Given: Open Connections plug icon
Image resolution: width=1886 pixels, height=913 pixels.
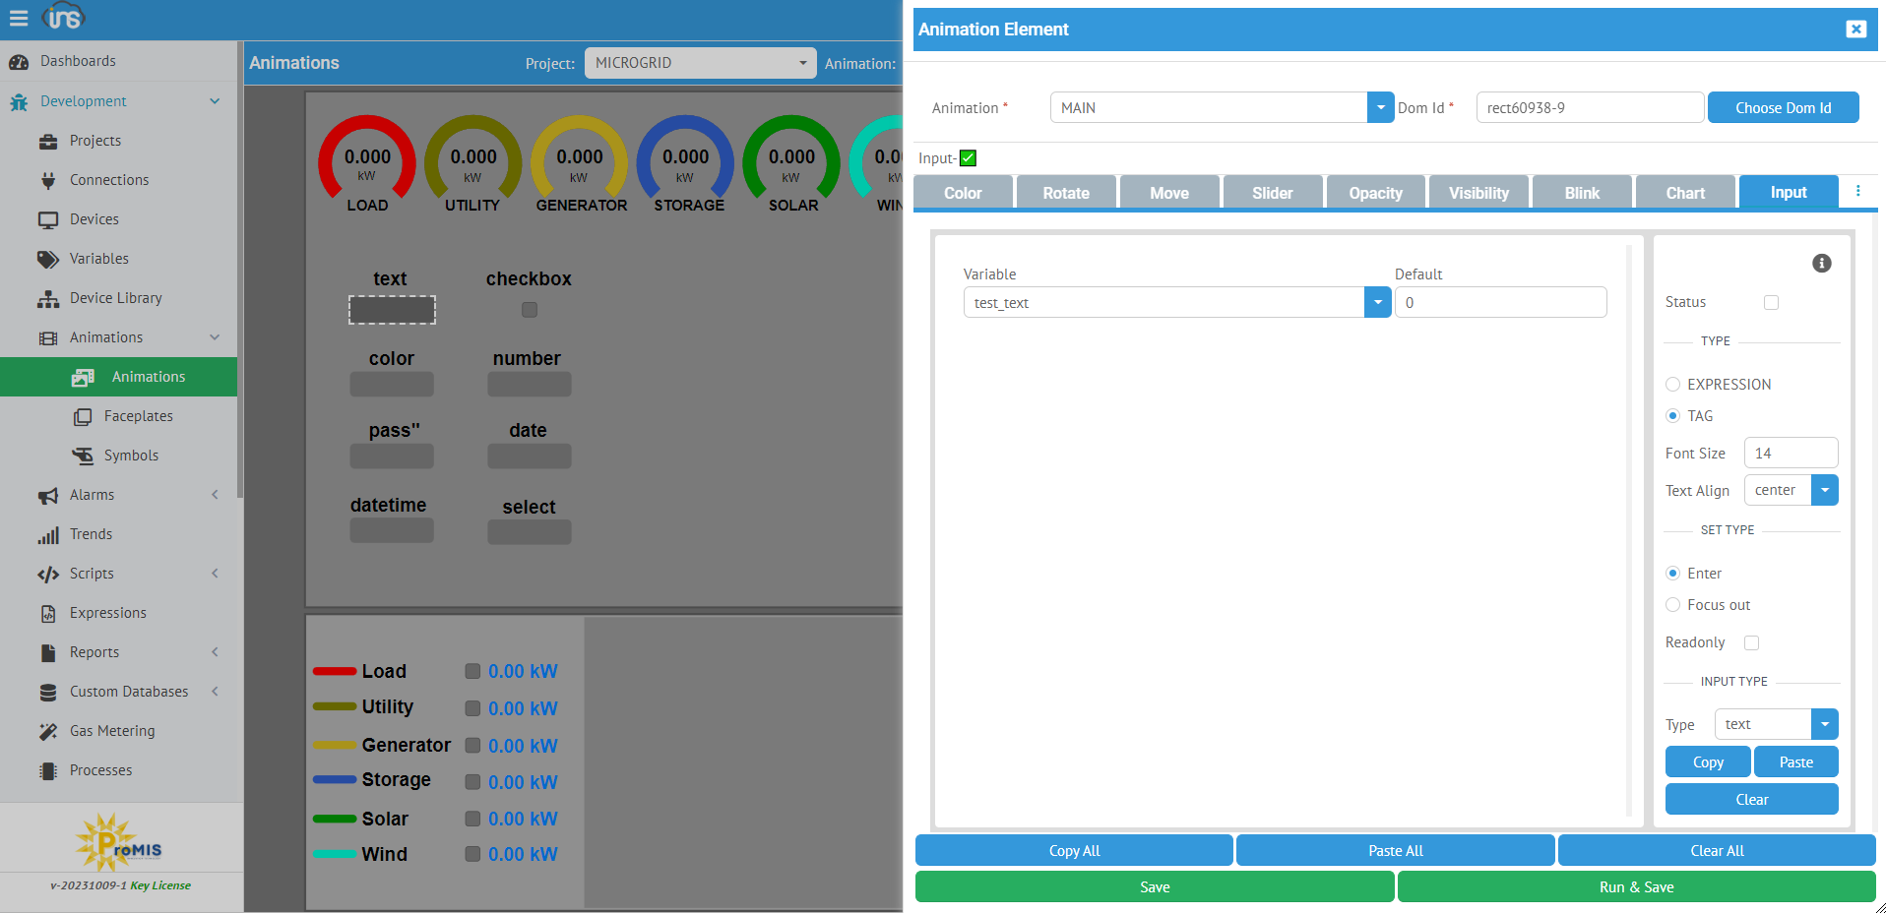Looking at the screenshot, I should pyautogui.click(x=48, y=180).
